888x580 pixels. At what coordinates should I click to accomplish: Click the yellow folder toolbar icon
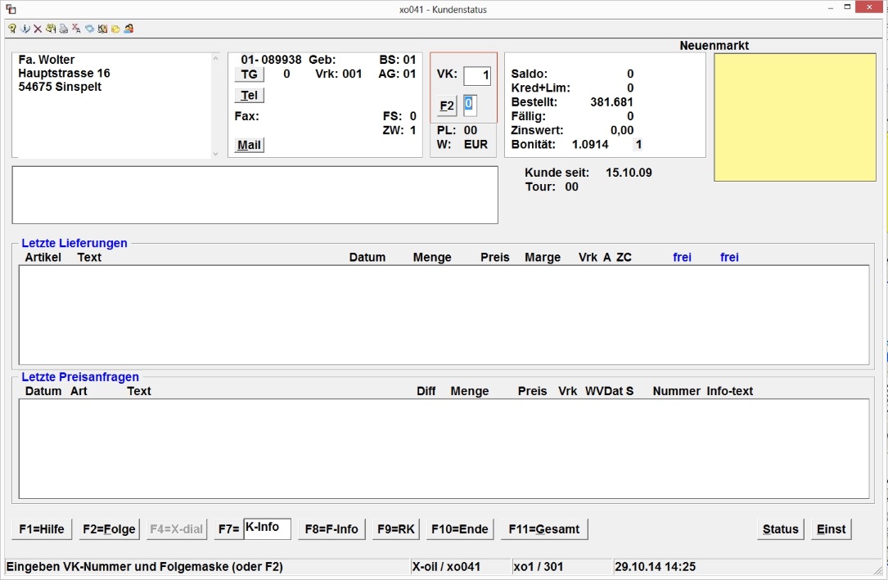[115, 29]
